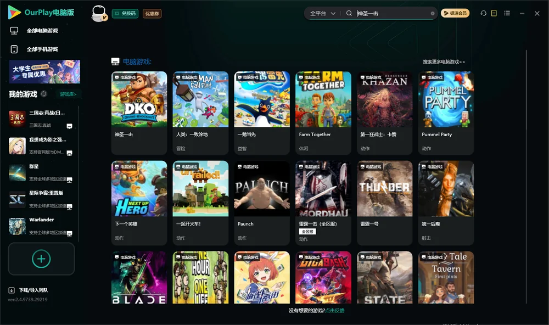Click the plus icon to add a game
Screen dimensions: 549x325
(41, 259)
